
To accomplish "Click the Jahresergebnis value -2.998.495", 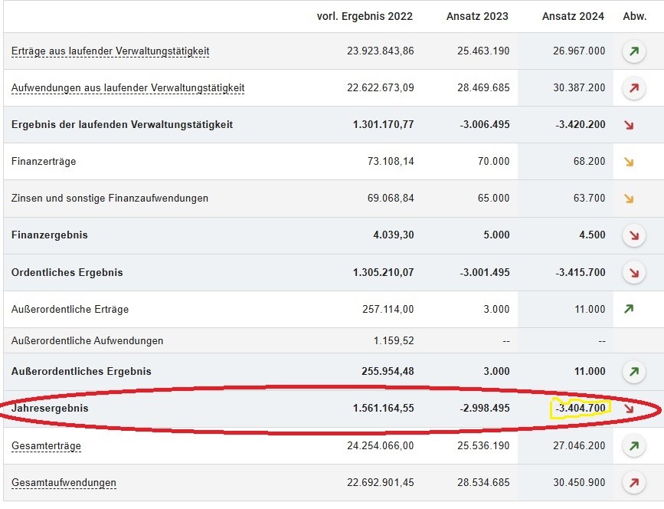I will coord(485,408).
